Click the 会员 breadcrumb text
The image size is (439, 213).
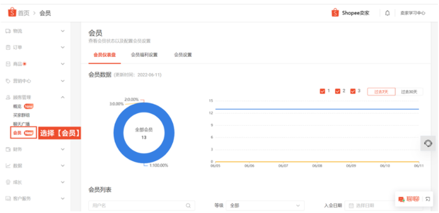tap(45, 13)
